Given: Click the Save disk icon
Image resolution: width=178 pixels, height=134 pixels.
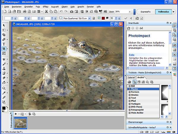Looking at the screenshot, I should pos(19,12).
